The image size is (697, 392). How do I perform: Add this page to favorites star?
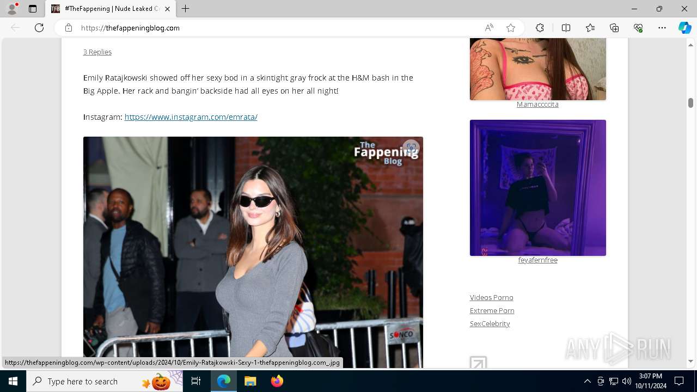pos(511,28)
